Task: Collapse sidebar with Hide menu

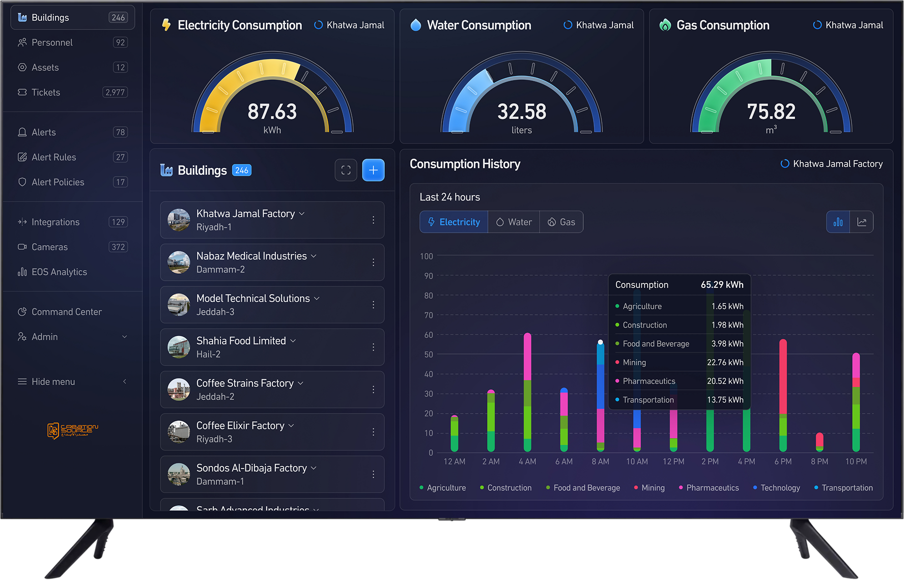Action: pyautogui.click(x=73, y=382)
